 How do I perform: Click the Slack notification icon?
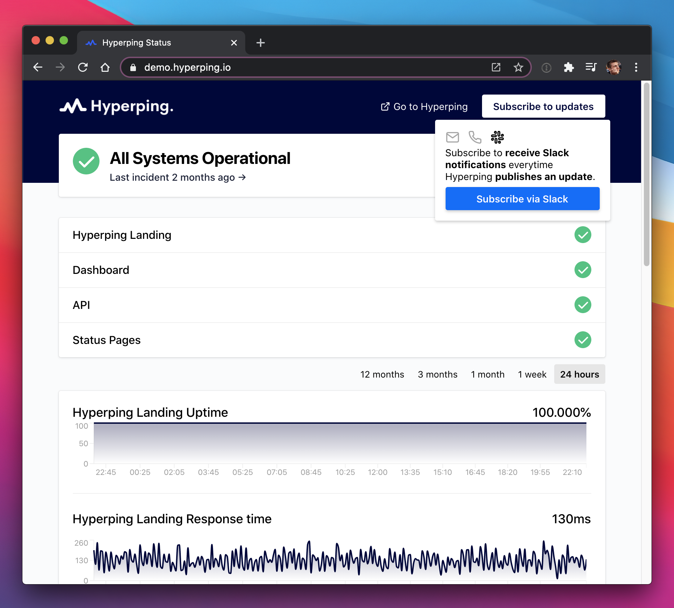[x=497, y=137]
